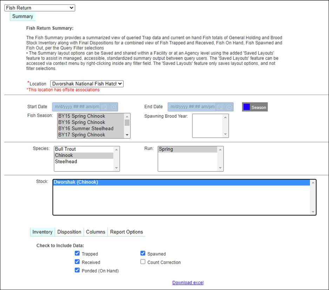
Task: Expand the Location dropdown for Dworshak hatchery
Action: pyautogui.click(x=87, y=84)
